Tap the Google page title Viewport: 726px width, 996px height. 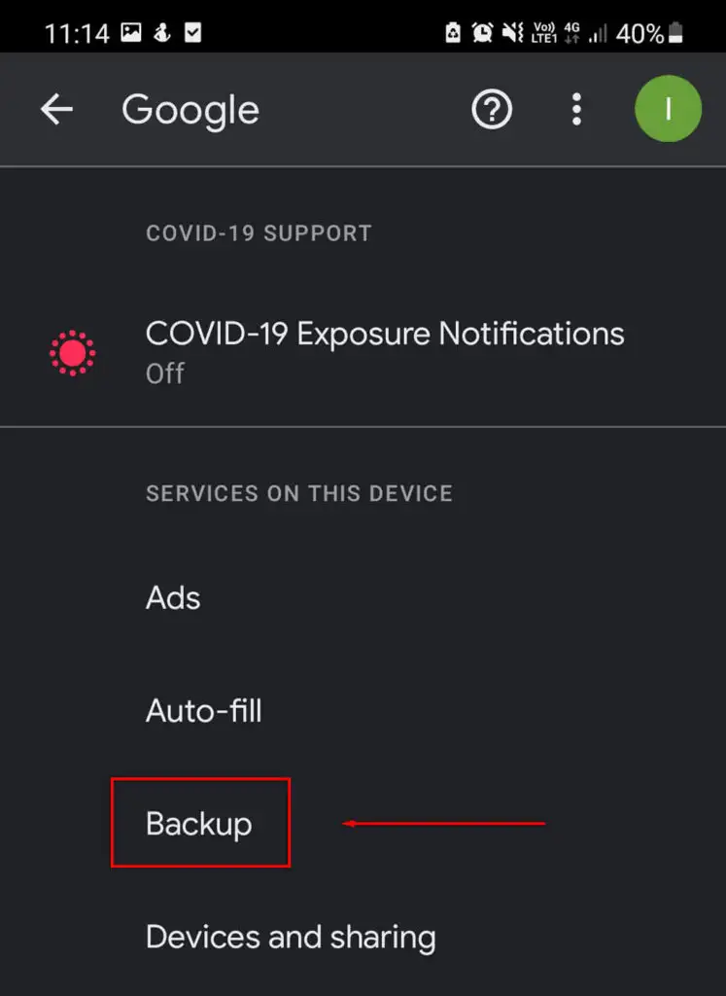(x=190, y=111)
